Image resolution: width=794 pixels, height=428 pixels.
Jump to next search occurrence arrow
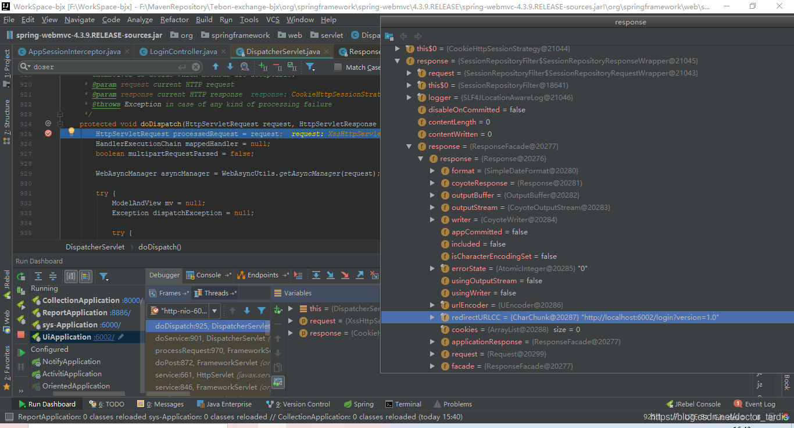tap(230, 67)
